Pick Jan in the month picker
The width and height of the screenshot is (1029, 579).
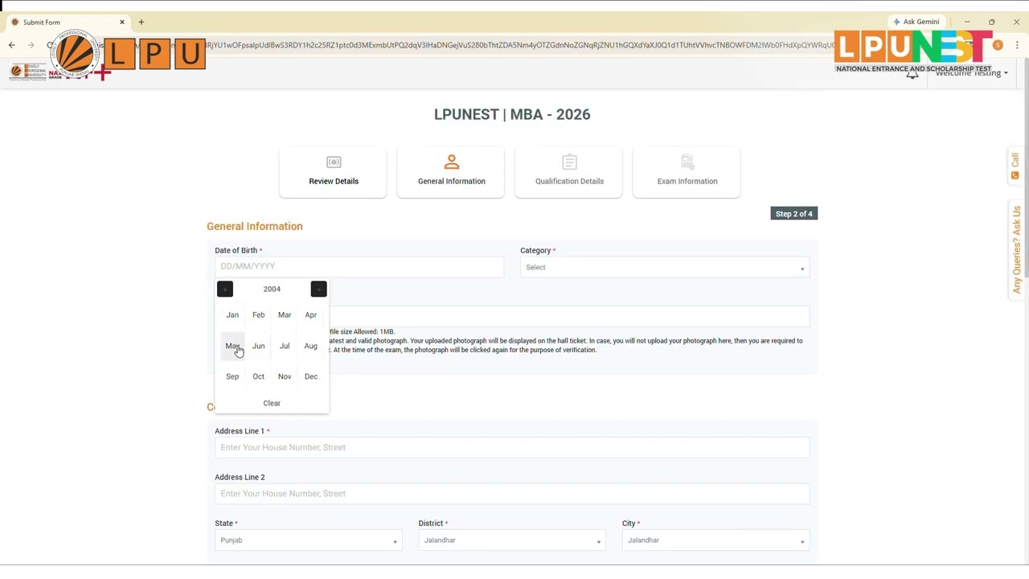tap(232, 315)
